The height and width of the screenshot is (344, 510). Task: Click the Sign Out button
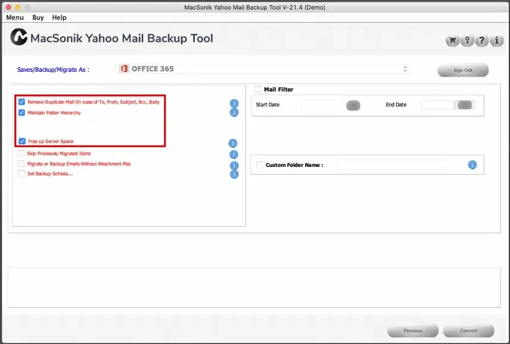tap(463, 70)
